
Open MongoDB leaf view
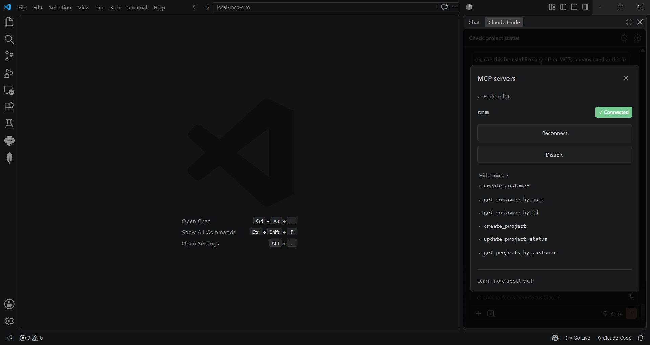pos(9,158)
